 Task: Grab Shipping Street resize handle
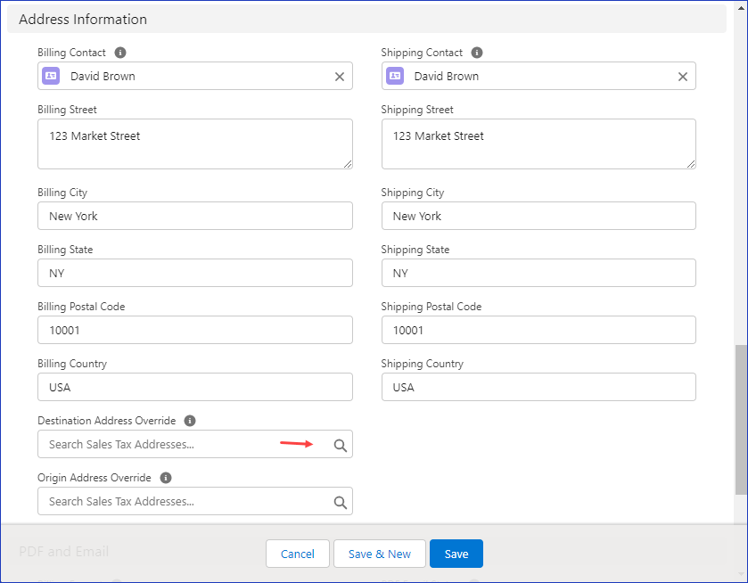(691, 164)
